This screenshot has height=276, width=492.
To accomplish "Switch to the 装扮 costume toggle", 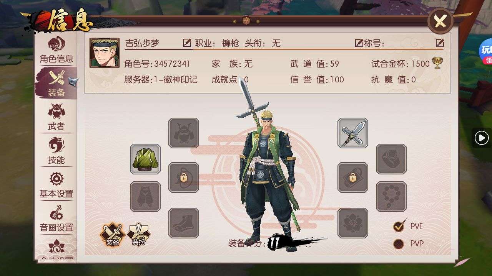I will pos(139,235).
